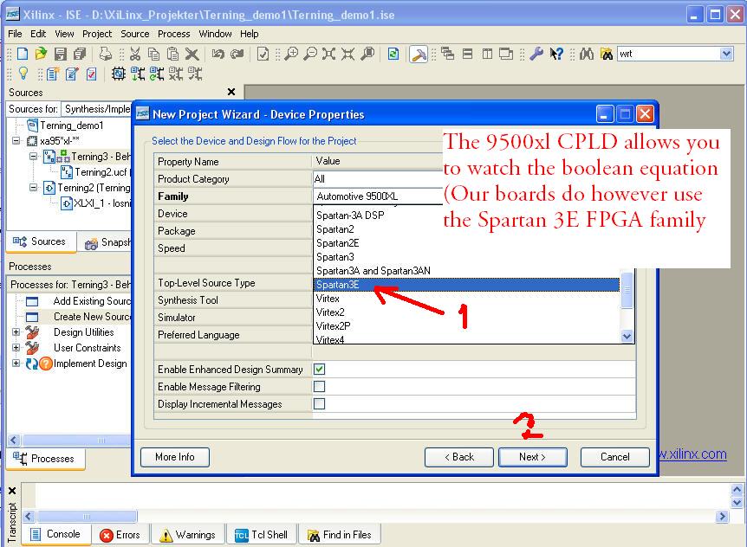
Task: Open the File menu
Action: point(15,34)
